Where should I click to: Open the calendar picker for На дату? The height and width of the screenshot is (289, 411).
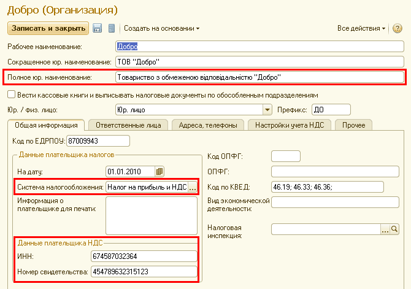[160, 171]
